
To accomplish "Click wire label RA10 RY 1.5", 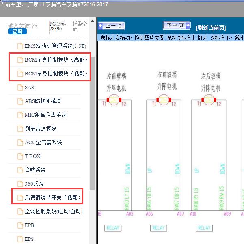I will coord(196,199).
